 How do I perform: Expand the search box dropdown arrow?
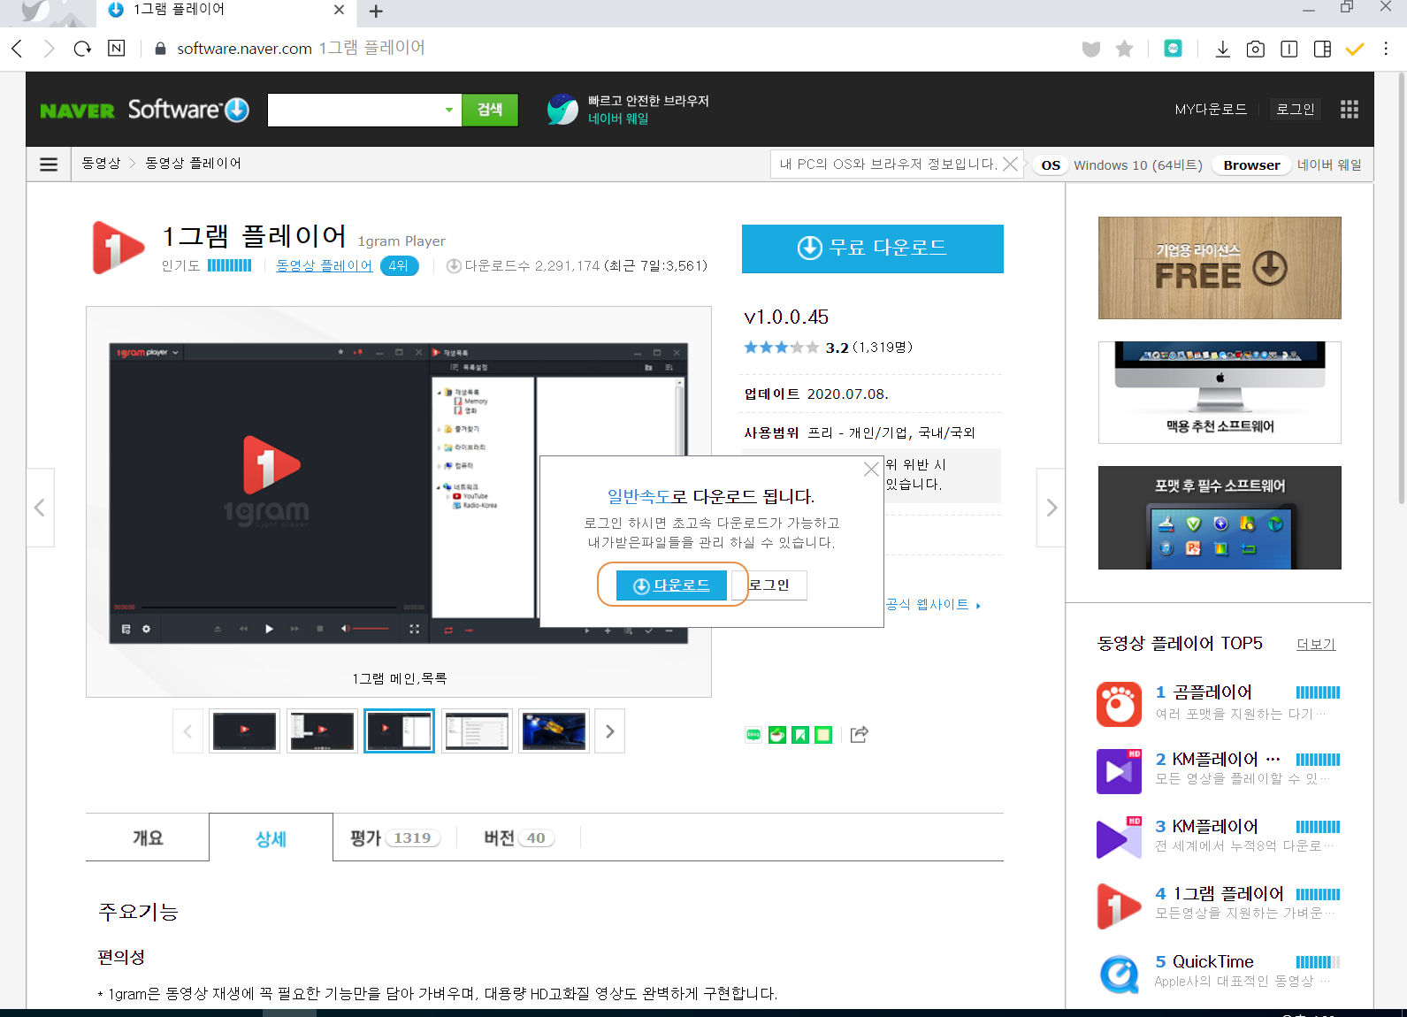449,110
